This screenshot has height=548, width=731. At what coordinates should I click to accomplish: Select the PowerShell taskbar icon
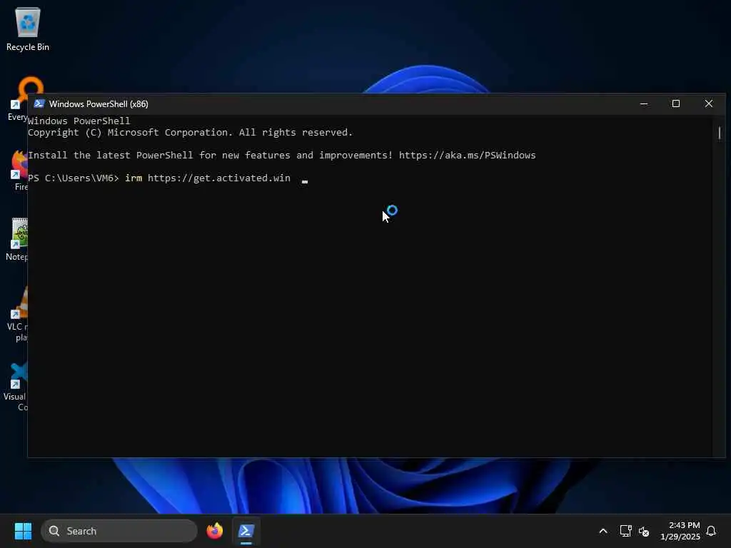[x=246, y=531]
